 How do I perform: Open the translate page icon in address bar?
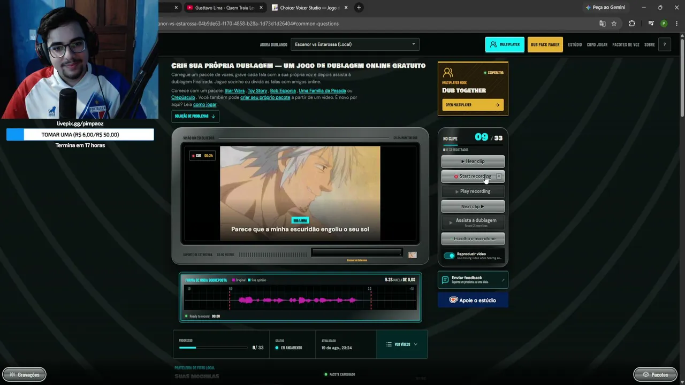602,24
